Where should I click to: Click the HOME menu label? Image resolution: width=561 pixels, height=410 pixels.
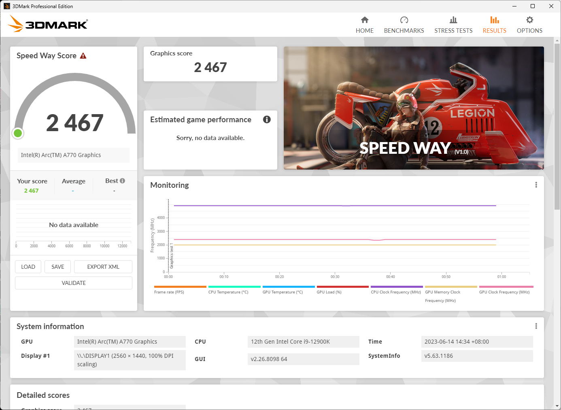point(365,31)
